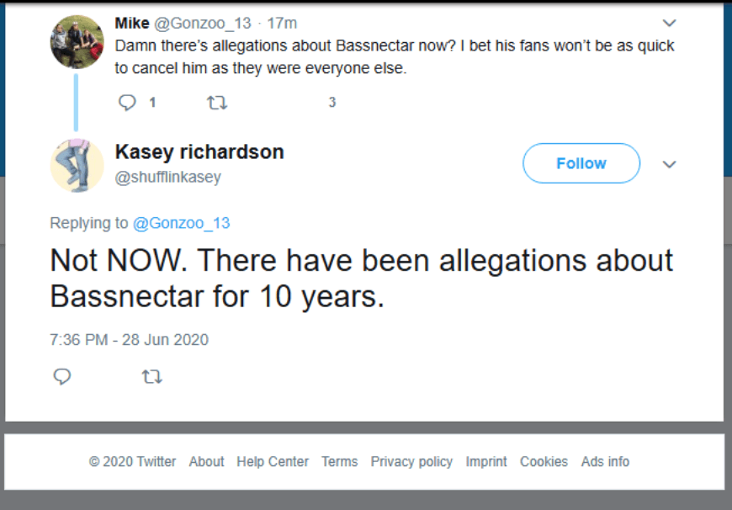Expand the options chevron on Mike's tweet
This screenshot has width=732, height=510.
670,23
